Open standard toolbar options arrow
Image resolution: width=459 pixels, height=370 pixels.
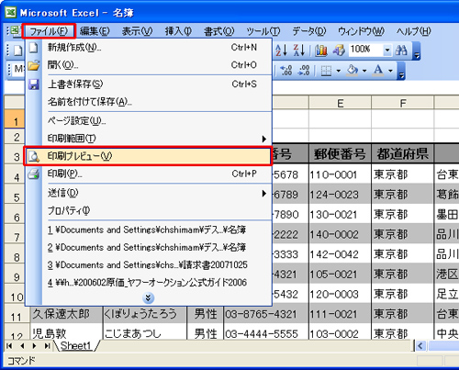pyautogui.click(x=417, y=50)
